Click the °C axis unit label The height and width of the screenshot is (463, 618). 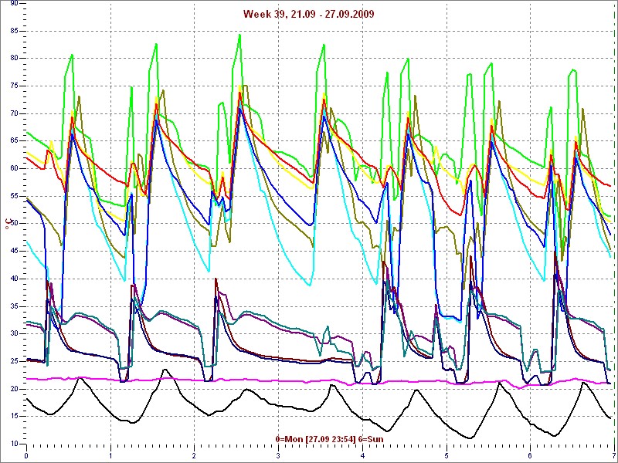pyautogui.click(x=8, y=225)
